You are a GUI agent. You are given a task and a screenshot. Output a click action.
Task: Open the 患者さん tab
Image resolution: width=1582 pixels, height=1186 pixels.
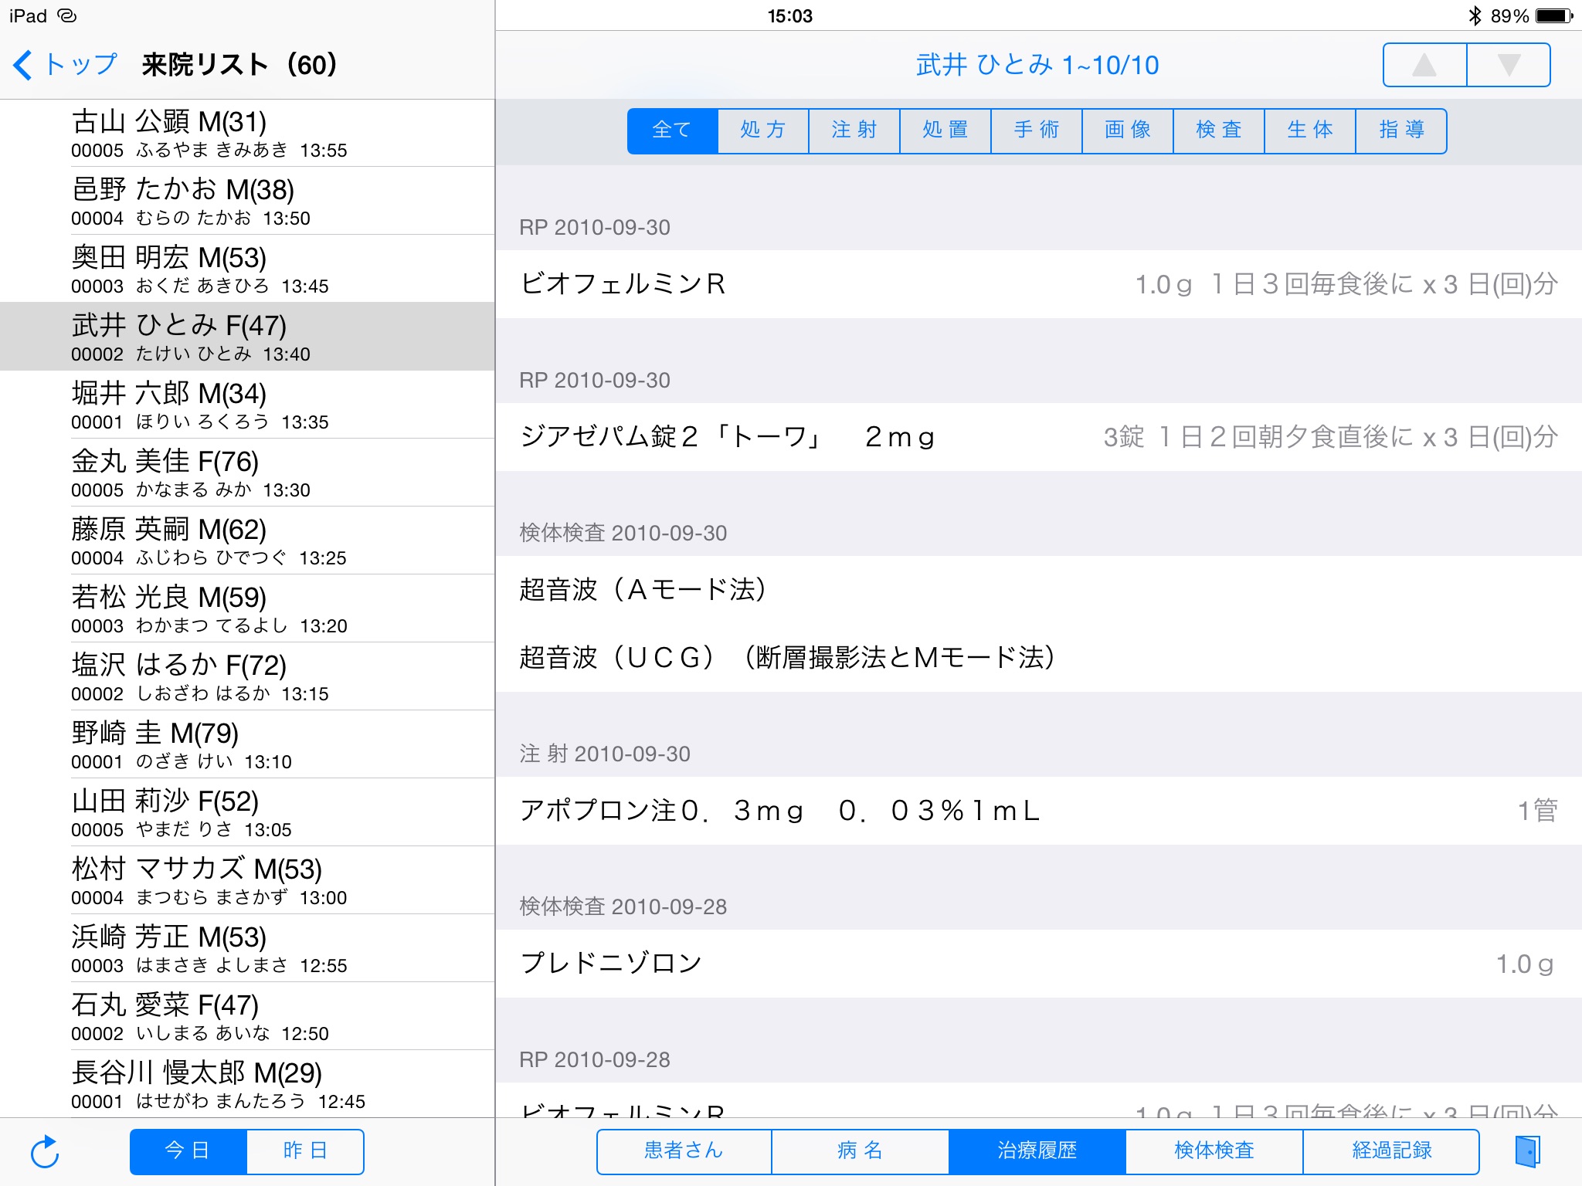[684, 1151]
